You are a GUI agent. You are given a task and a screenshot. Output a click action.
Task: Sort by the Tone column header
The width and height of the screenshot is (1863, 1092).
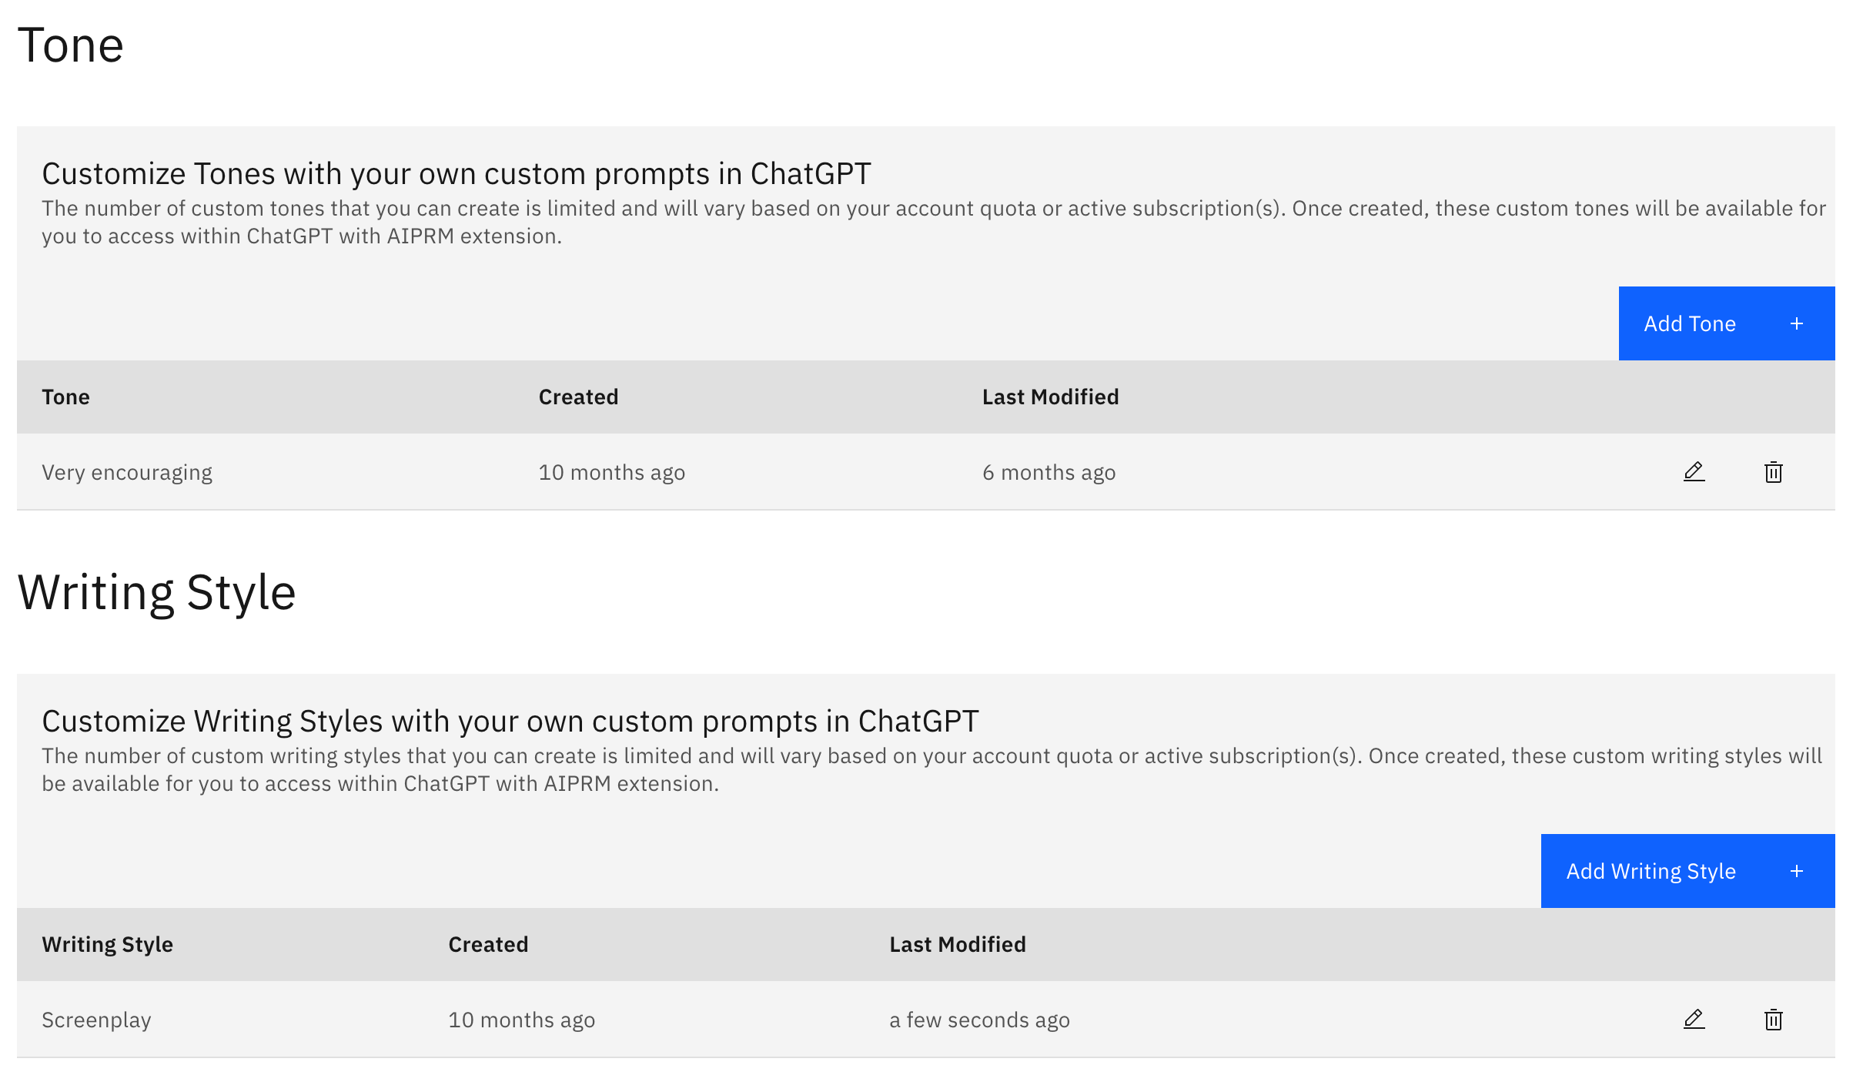(x=65, y=397)
